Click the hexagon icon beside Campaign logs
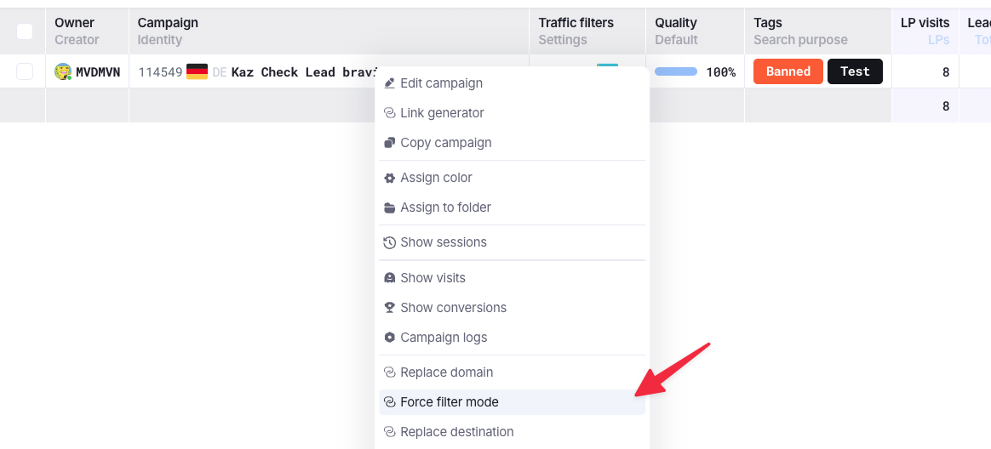The image size is (991, 449). pos(389,338)
